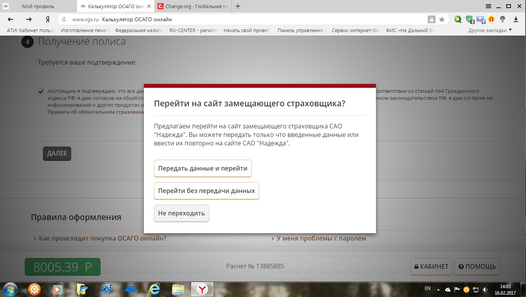Close the Калькулятор ОСАГО tab
This screenshot has width=526, height=297.
(x=149, y=7)
